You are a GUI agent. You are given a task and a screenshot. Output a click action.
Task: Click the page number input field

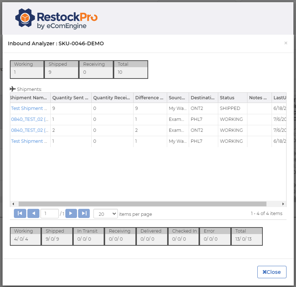pos(49,214)
